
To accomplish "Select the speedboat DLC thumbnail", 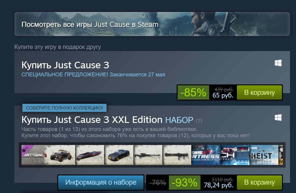I will (x=90, y=155).
